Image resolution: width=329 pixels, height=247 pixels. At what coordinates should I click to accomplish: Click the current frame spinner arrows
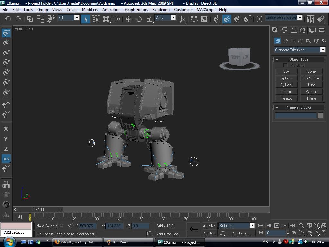(x=288, y=233)
